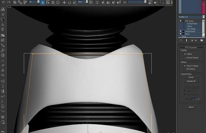Image resolution: width=206 pixels, height=133 pixels.
Task: Open the Curve Editor icon
Action: tap(168, 2)
